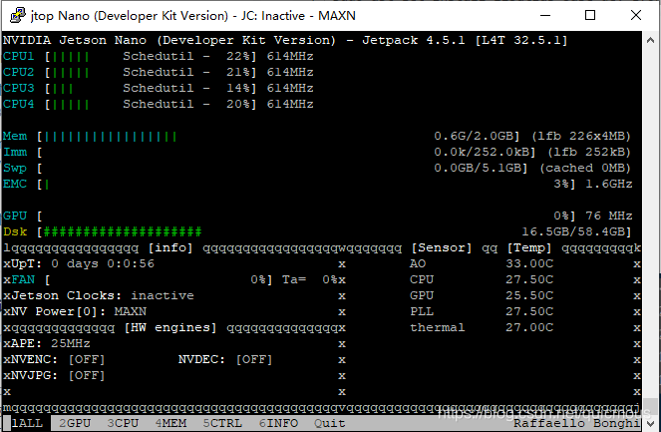Open the 5CTRL tab
This screenshot has height=432, width=661.
pyautogui.click(x=222, y=423)
